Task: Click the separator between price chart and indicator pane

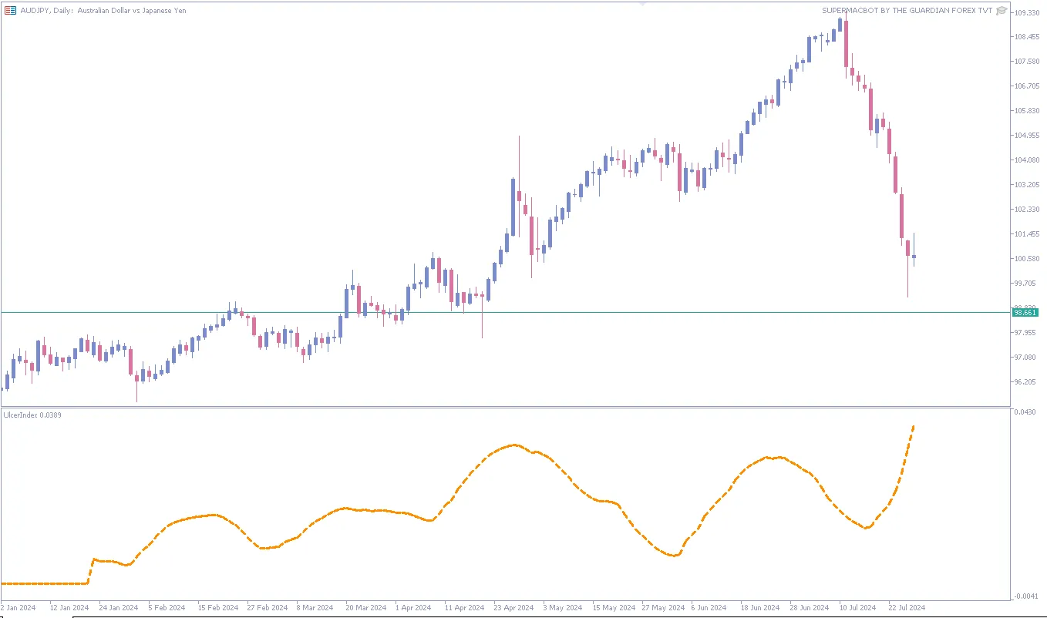Action: click(505, 407)
